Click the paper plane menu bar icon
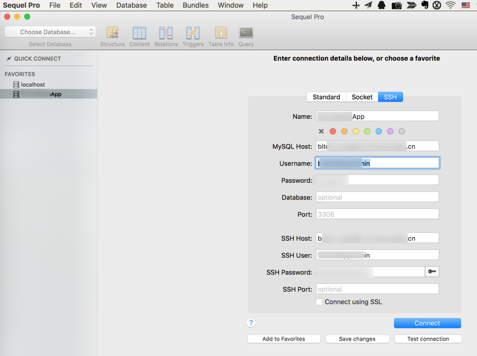This screenshot has width=477, height=356. (368, 5)
